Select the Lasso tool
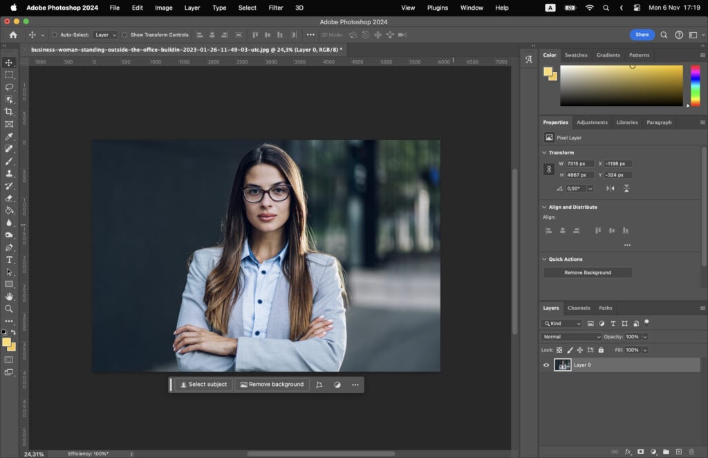 (x=10, y=87)
